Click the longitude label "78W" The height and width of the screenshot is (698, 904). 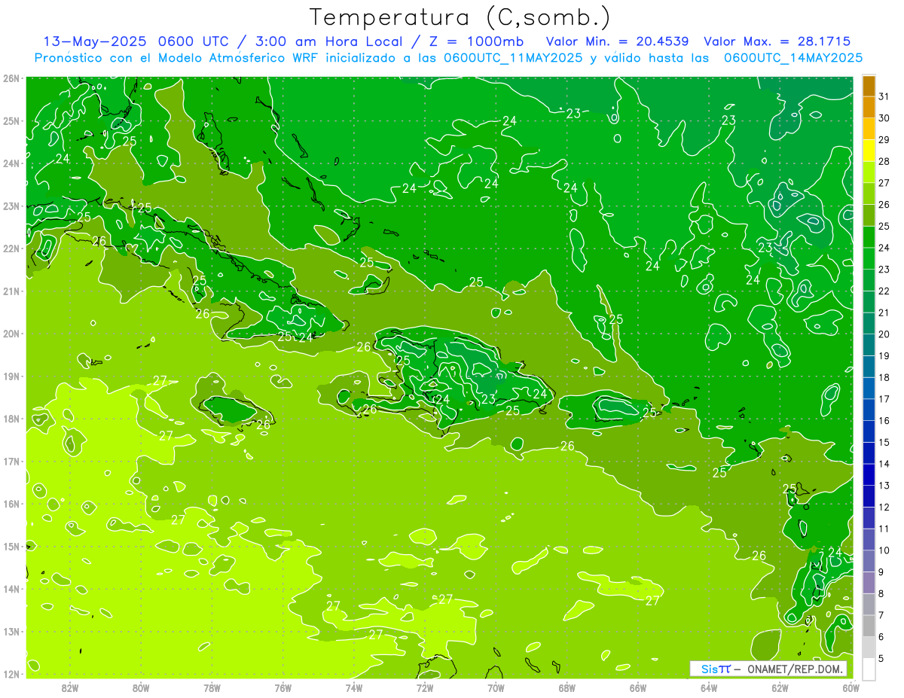tap(212, 687)
